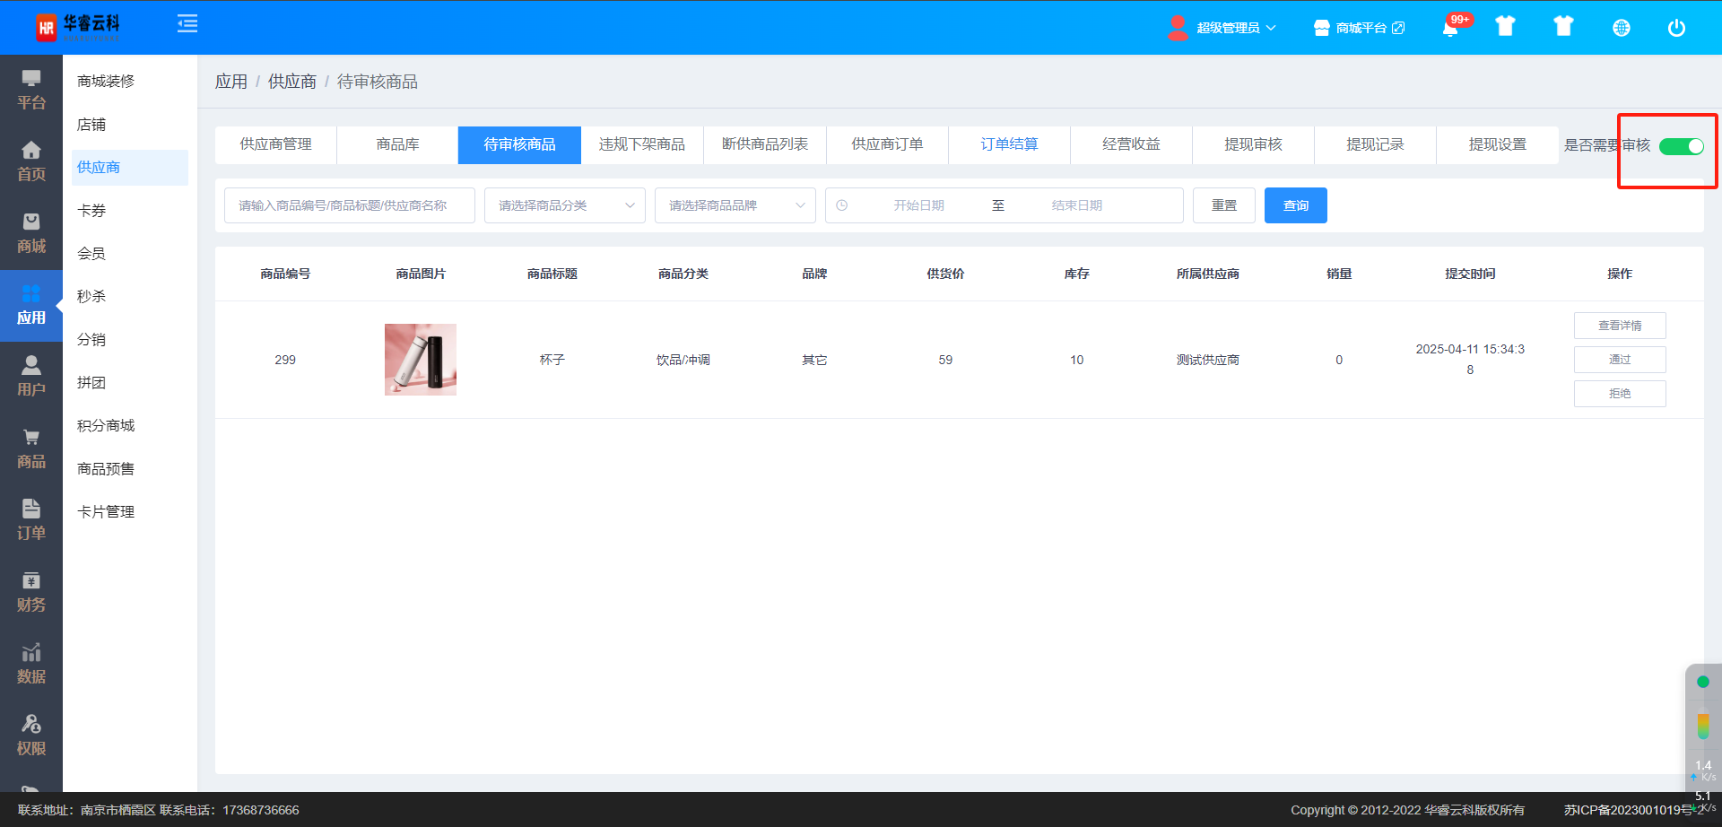Collapse the sidebar with the hamburger icon
Image resolution: width=1722 pixels, height=827 pixels.
(187, 24)
